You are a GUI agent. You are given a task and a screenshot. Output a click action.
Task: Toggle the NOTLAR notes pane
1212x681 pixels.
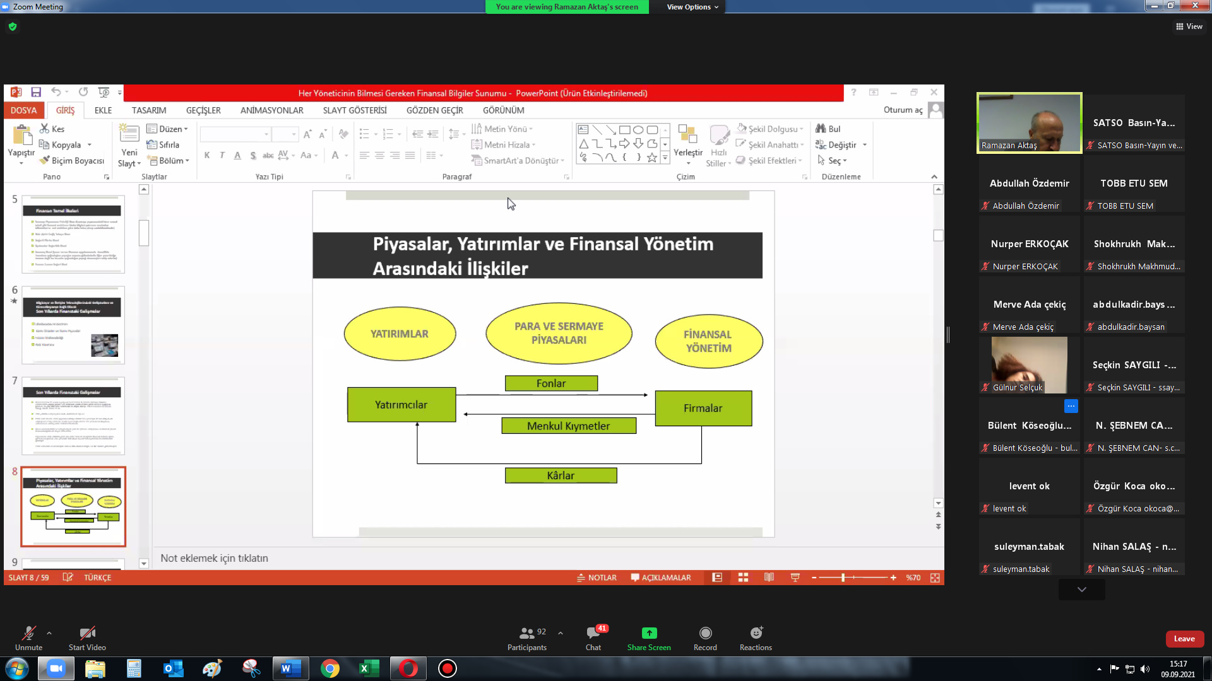pyautogui.click(x=597, y=578)
